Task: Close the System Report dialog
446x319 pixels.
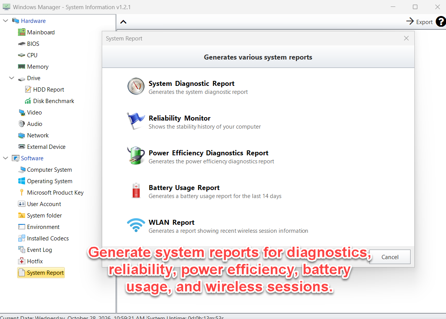Action: click(406, 38)
